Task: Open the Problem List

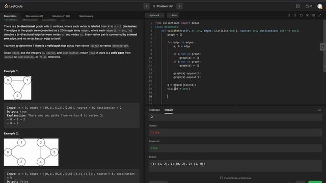Action: pyautogui.click(x=163, y=6)
